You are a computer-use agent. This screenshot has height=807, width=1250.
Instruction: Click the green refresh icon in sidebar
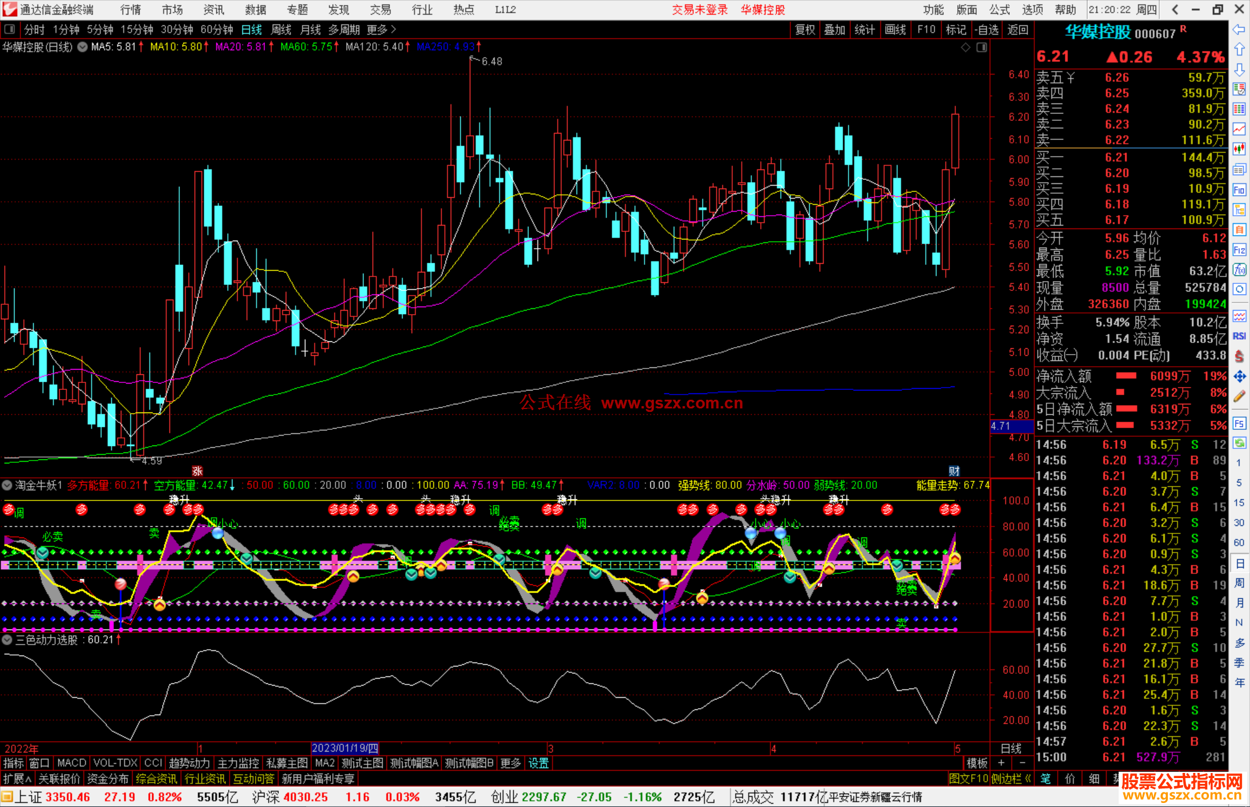click(x=1239, y=443)
